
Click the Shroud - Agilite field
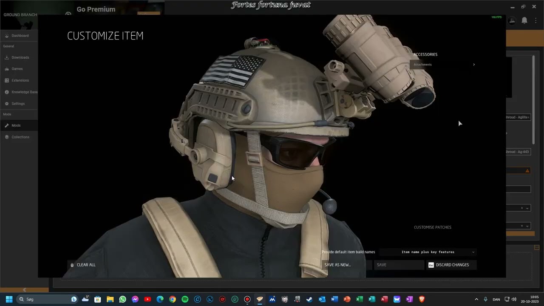(x=518, y=117)
